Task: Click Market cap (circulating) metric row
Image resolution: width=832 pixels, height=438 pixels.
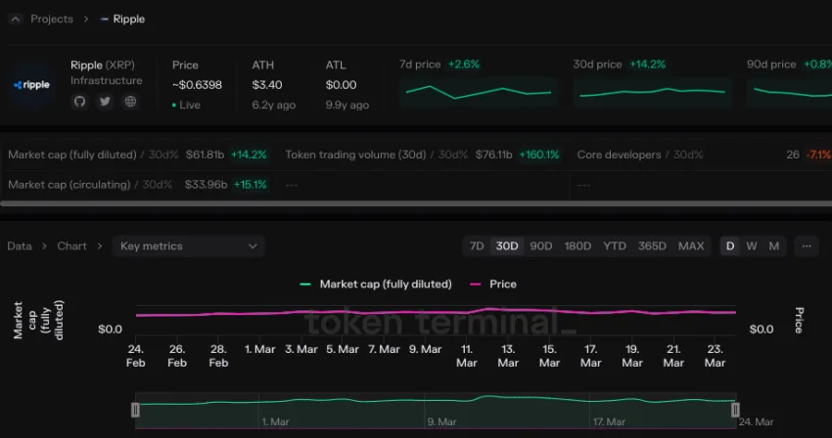Action: (x=137, y=185)
